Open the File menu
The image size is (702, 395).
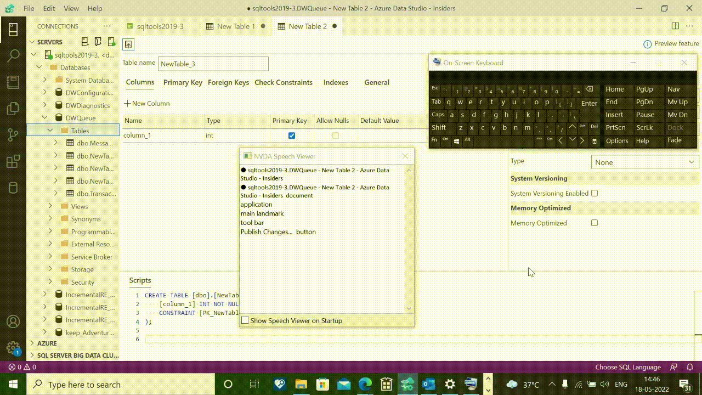28,8
